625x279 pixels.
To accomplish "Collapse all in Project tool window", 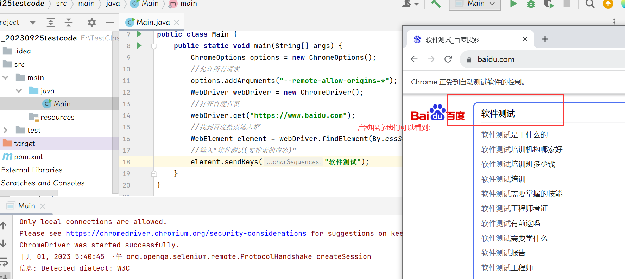I will click(69, 23).
